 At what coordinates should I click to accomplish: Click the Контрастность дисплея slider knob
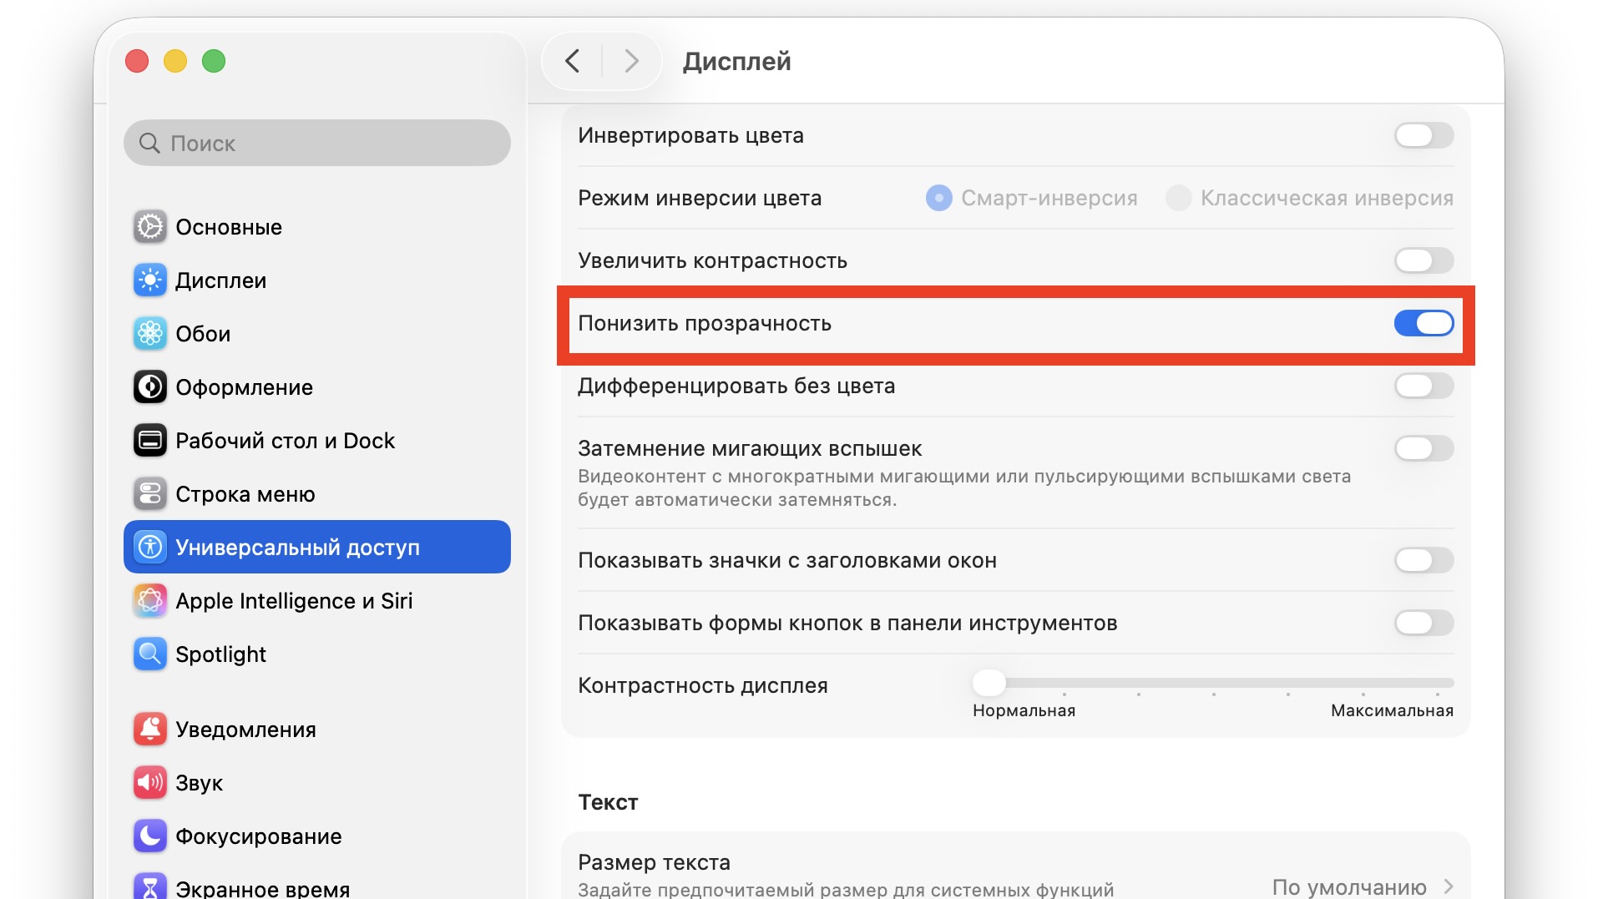989,683
